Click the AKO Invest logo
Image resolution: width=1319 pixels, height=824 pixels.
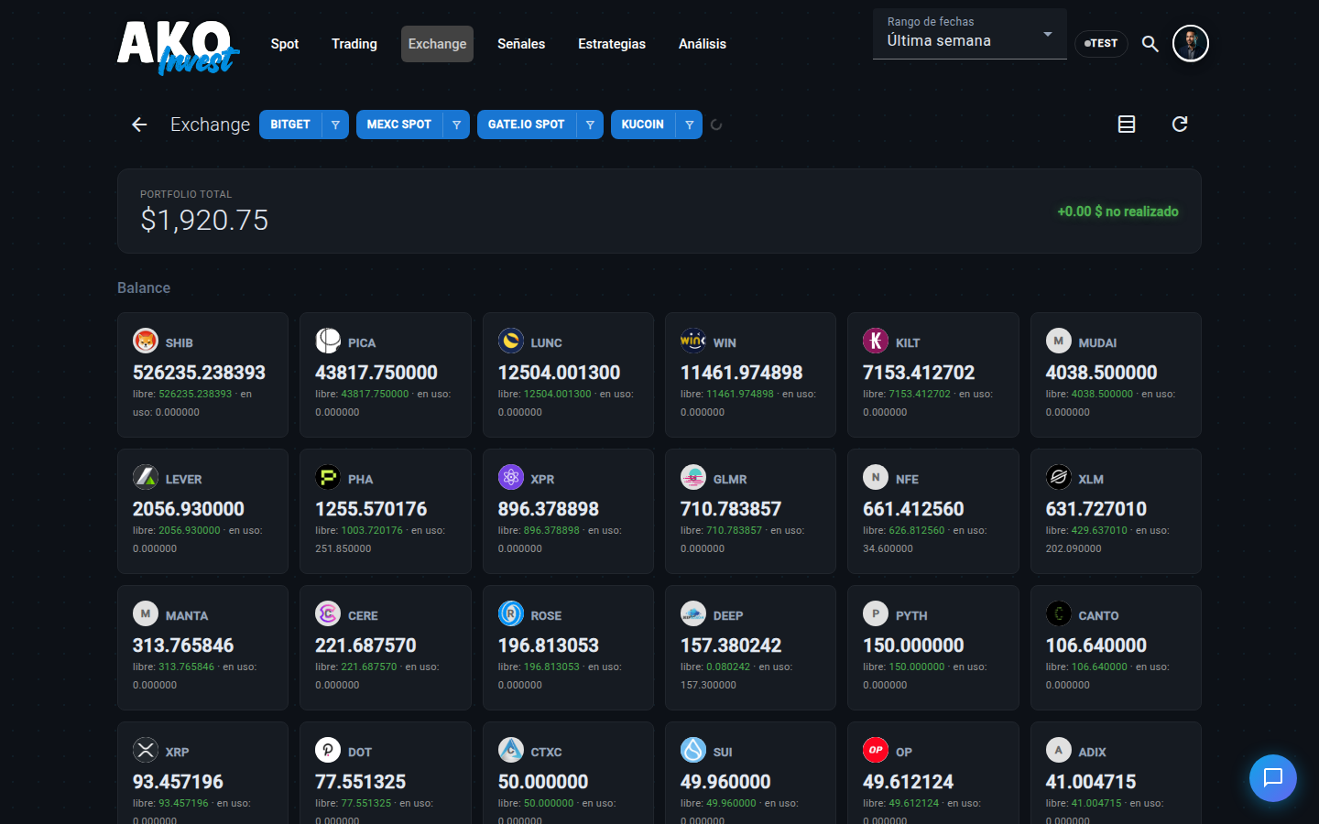point(179,47)
